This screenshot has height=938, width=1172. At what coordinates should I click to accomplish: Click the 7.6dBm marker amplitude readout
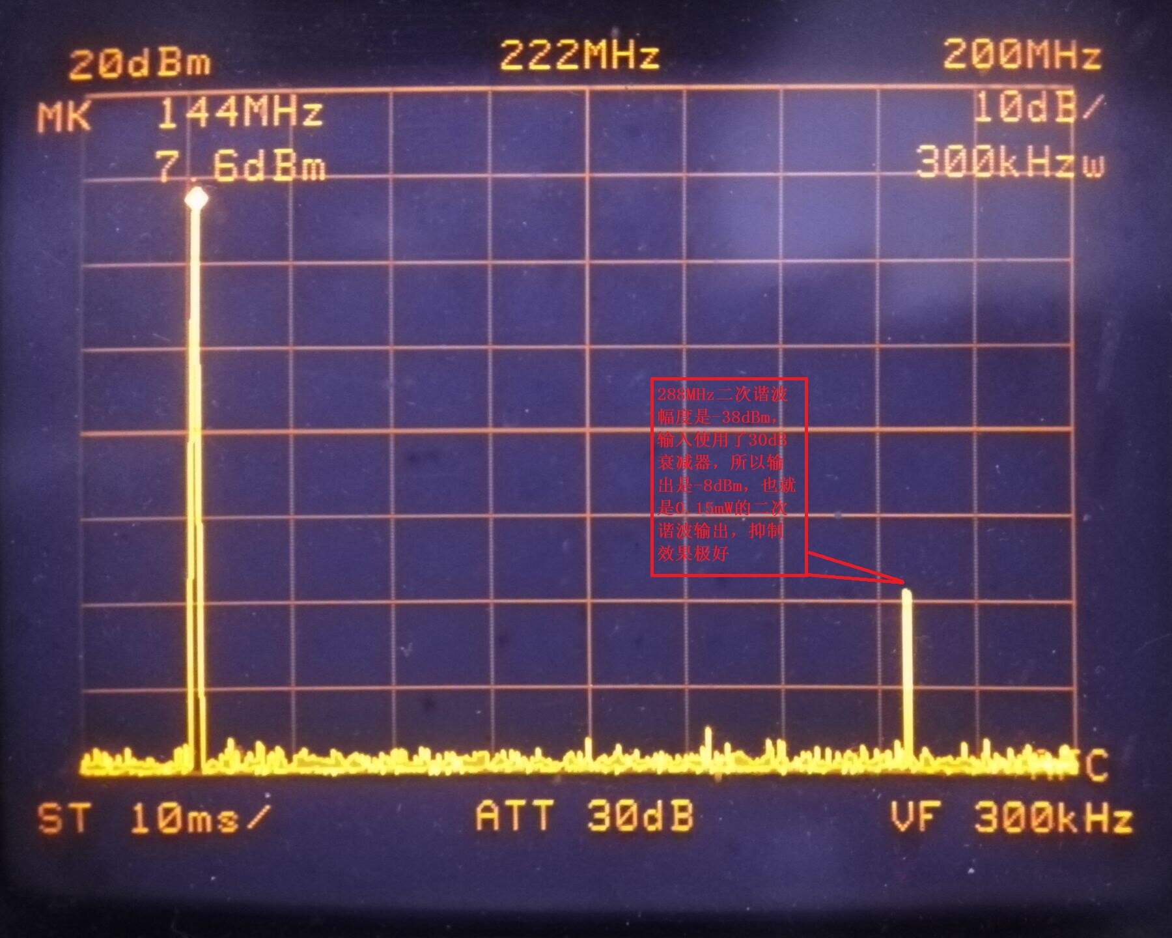pos(241,167)
